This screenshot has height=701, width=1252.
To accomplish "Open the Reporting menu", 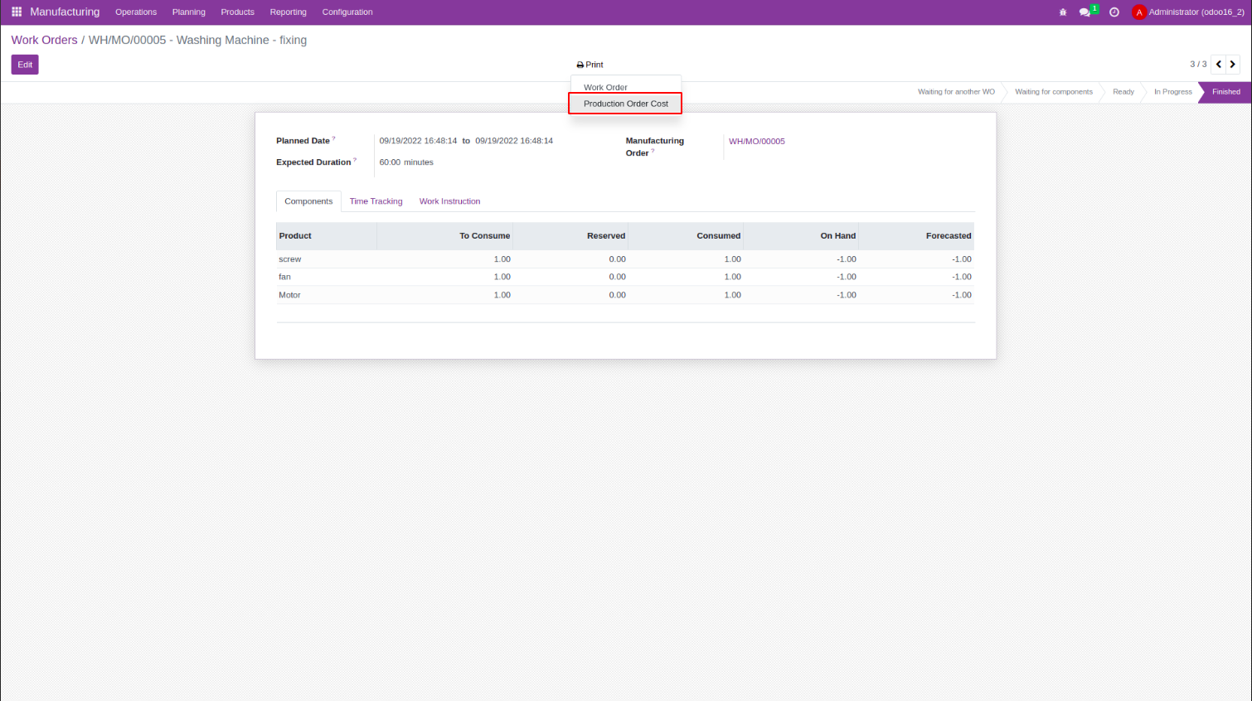I will coord(288,12).
